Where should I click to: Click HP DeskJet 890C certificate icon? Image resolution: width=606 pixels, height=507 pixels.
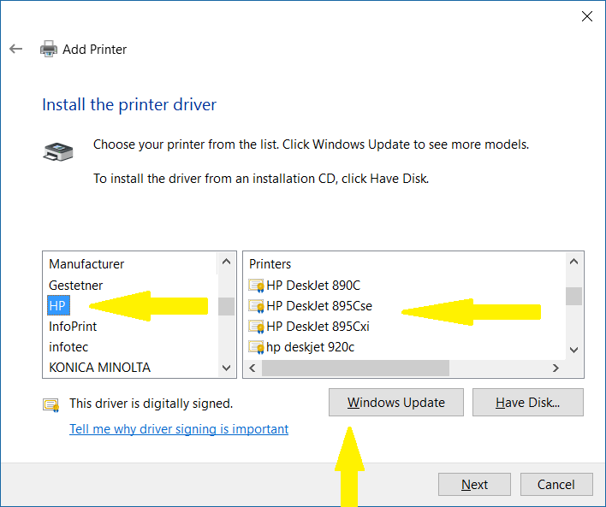[256, 286]
